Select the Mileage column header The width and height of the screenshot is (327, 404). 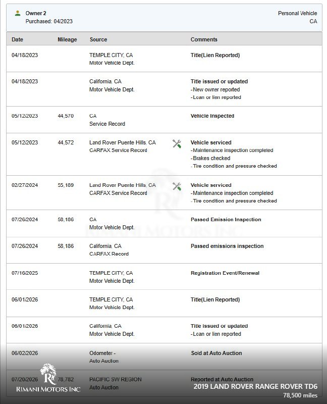(x=67, y=39)
